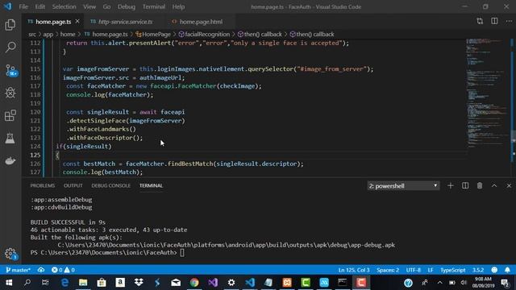Maximize the panel size with chevron

click(x=494, y=186)
